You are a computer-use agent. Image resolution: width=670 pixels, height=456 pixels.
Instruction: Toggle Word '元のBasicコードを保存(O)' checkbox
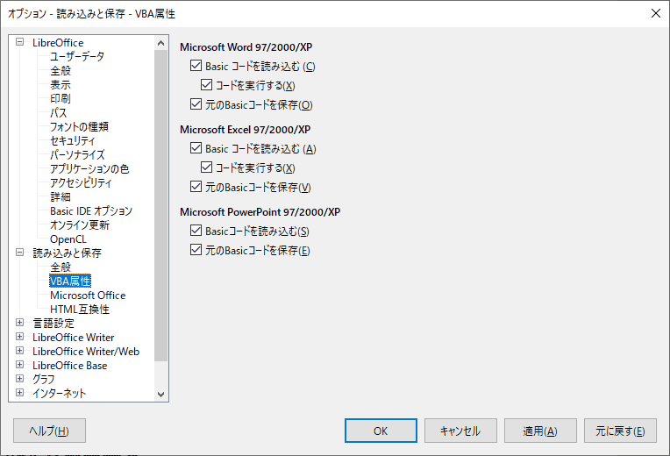(x=196, y=104)
